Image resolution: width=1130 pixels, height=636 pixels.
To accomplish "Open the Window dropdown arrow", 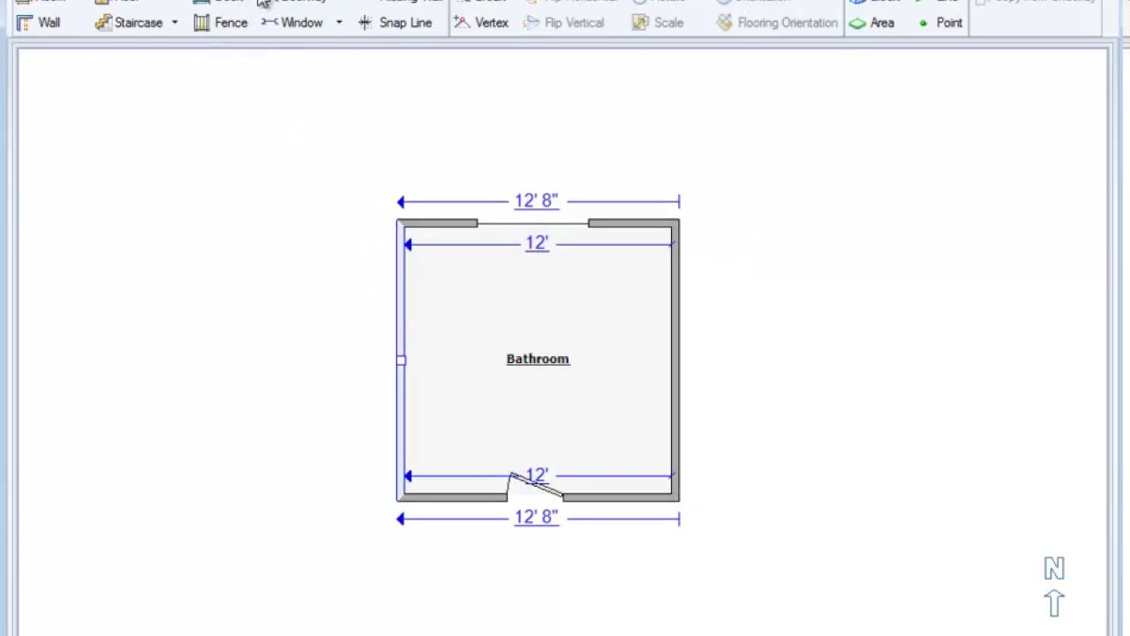I will [339, 23].
